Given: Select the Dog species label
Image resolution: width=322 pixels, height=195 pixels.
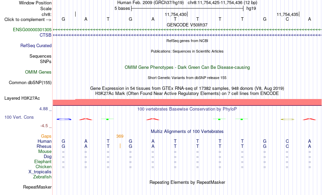Looking at the screenshot, I should [48, 157].
